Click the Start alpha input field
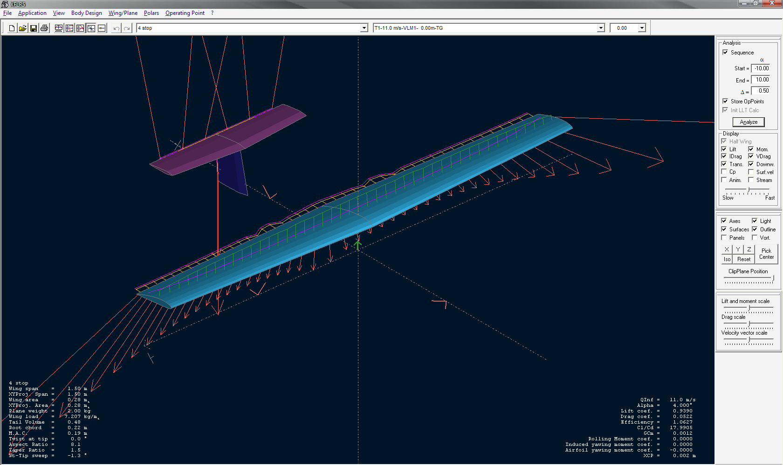Image resolution: width=783 pixels, height=465 pixels. tap(761, 68)
